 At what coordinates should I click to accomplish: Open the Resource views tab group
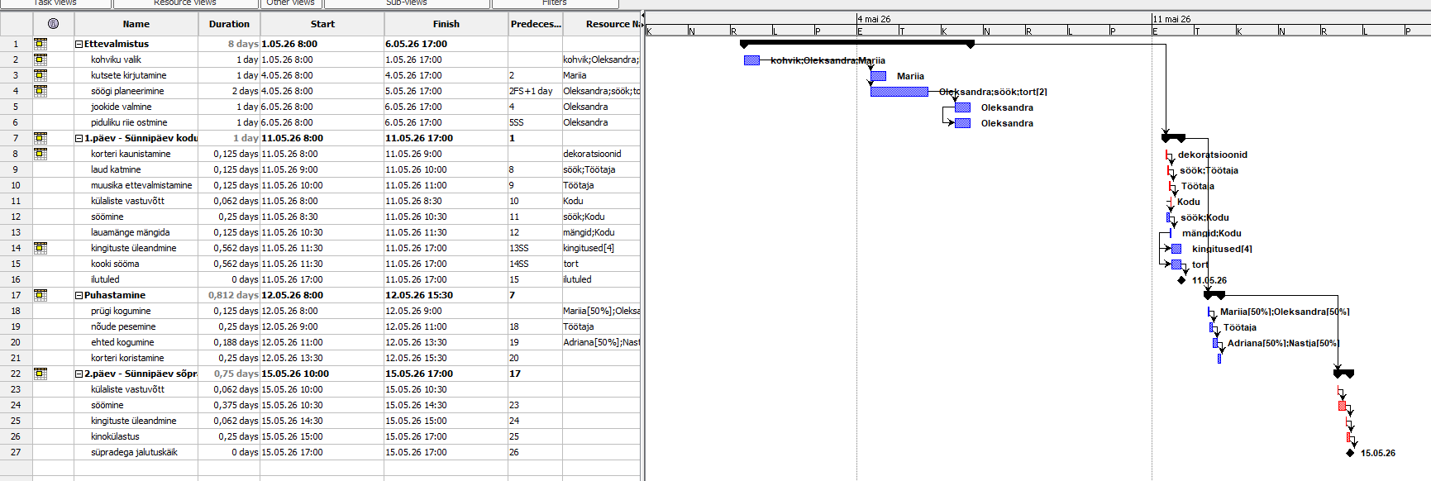185,3
